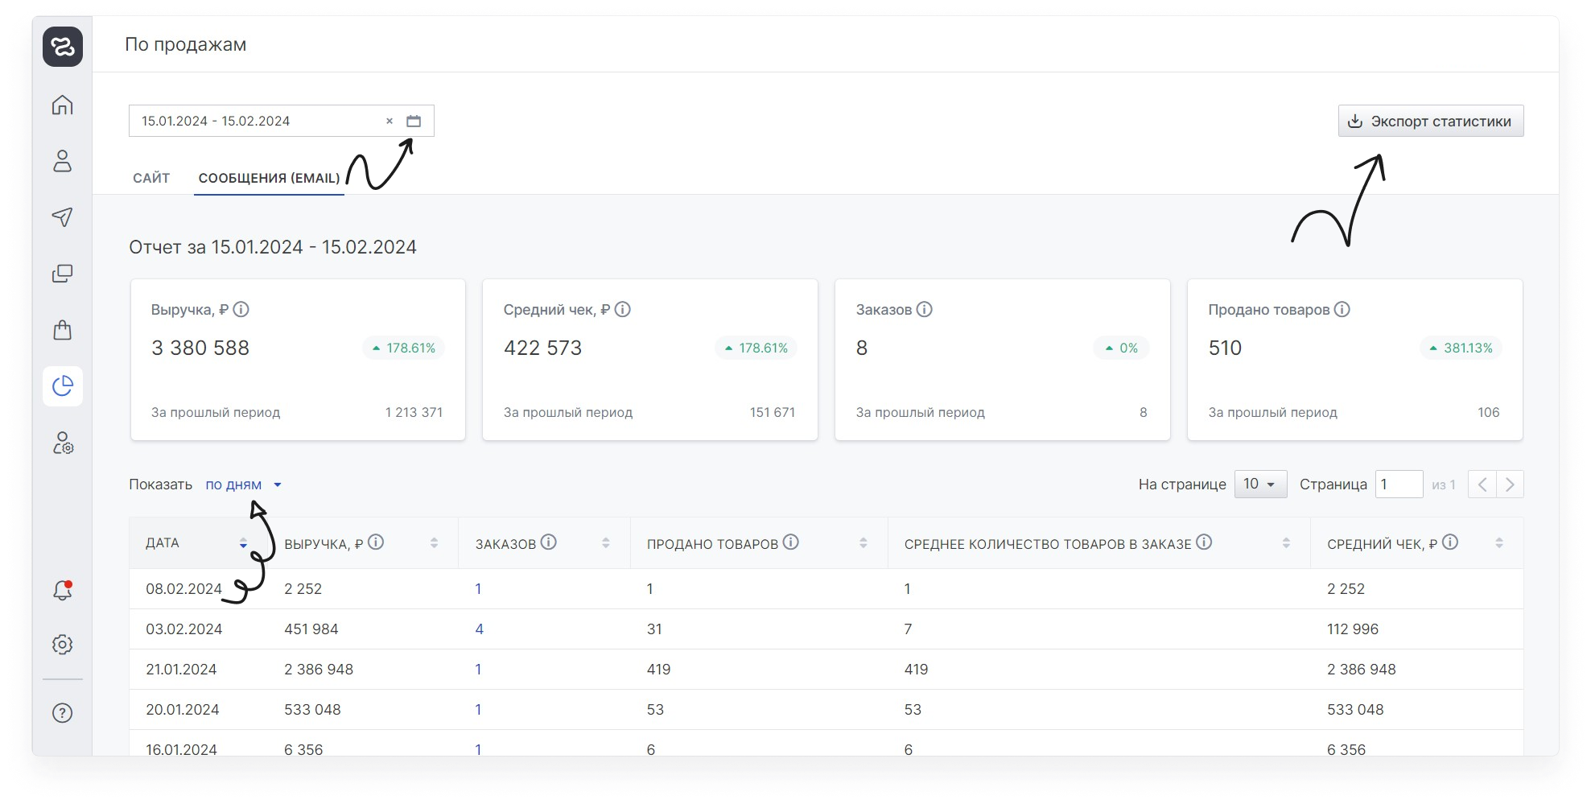Select the СООБЩЕНИЯ (EMAIL) tab
This screenshot has height=804, width=1591.
269,178
